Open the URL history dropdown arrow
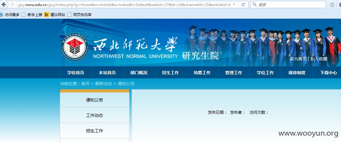Viewport: 341px width, 142px height. (234, 5)
